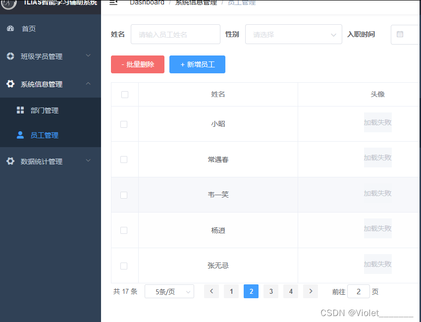Click the shield icon for 班级学员管理
421x322 pixels.
10,56
